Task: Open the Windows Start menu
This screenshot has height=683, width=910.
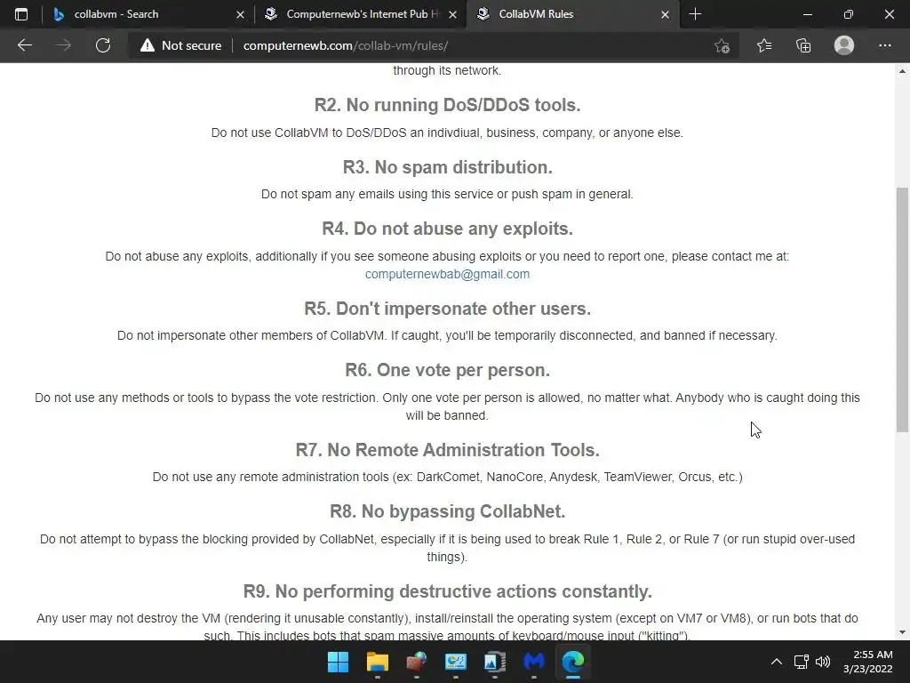Action: pyautogui.click(x=338, y=662)
